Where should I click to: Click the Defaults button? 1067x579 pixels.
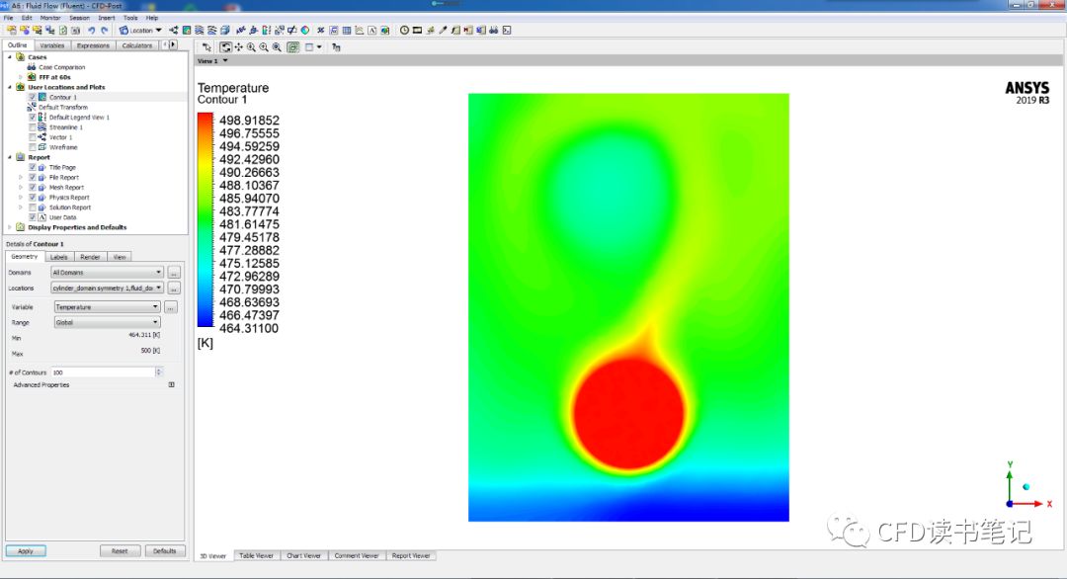click(165, 551)
